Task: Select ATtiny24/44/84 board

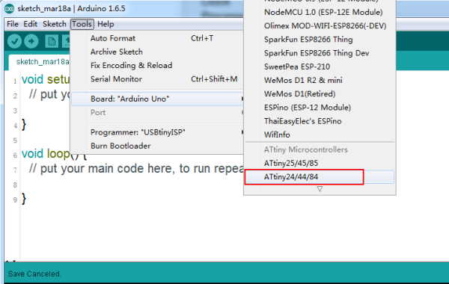Action: point(320,177)
